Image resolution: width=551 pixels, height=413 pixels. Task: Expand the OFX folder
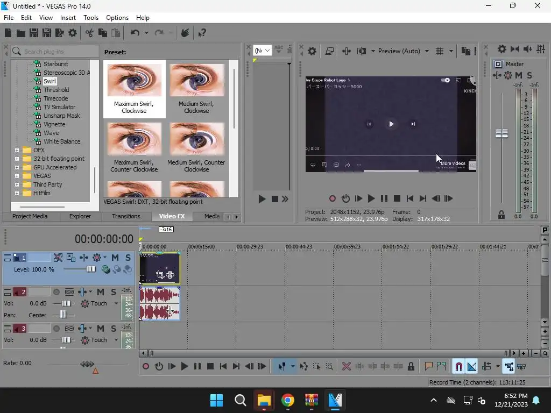17,151
